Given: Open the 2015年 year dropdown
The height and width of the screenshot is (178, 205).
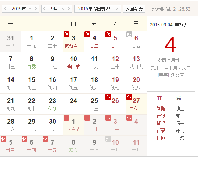Looking at the screenshot, I should pyautogui.click(x=21, y=9).
